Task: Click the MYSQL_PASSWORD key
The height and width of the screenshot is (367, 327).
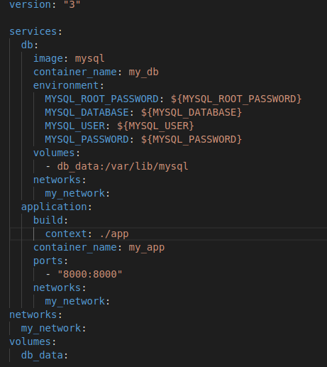Action: click(87, 139)
